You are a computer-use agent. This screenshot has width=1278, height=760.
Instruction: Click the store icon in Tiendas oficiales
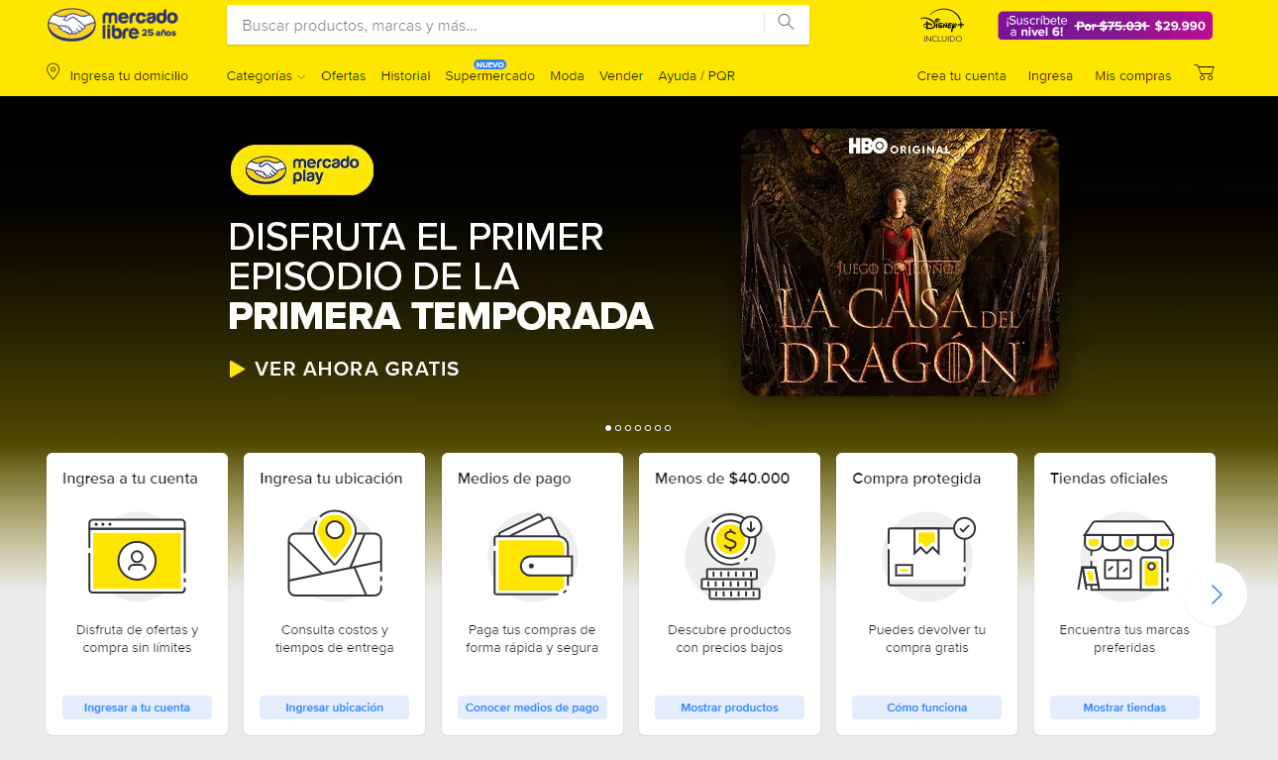(x=1125, y=556)
